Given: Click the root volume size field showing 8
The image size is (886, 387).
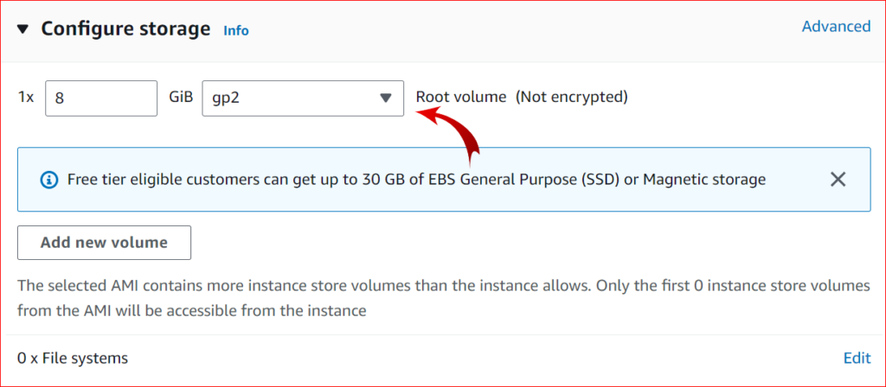Looking at the screenshot, I should [101, 98].
